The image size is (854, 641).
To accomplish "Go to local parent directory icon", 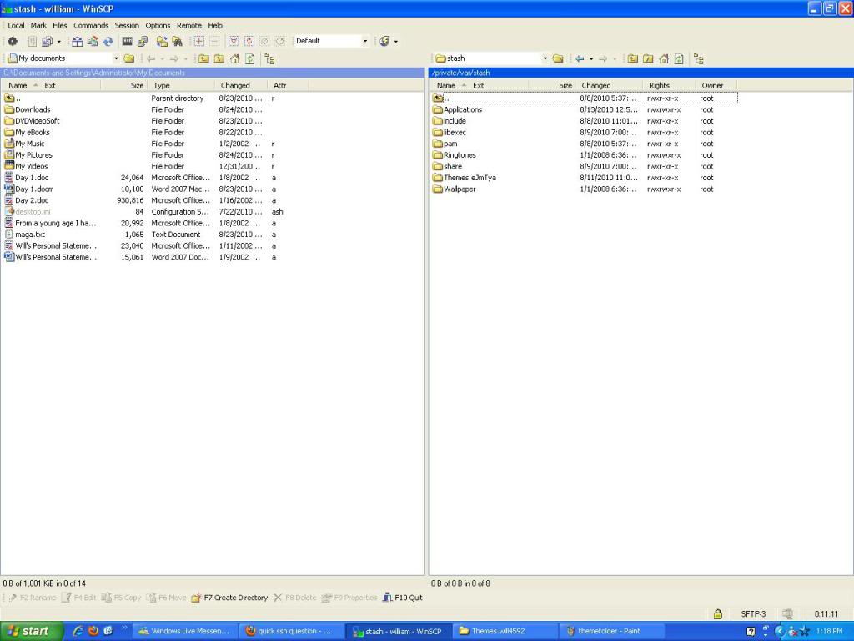I will point(203,58).
